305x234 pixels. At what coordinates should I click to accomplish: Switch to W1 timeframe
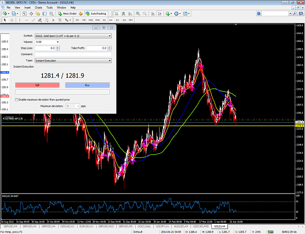pos(124,20)
